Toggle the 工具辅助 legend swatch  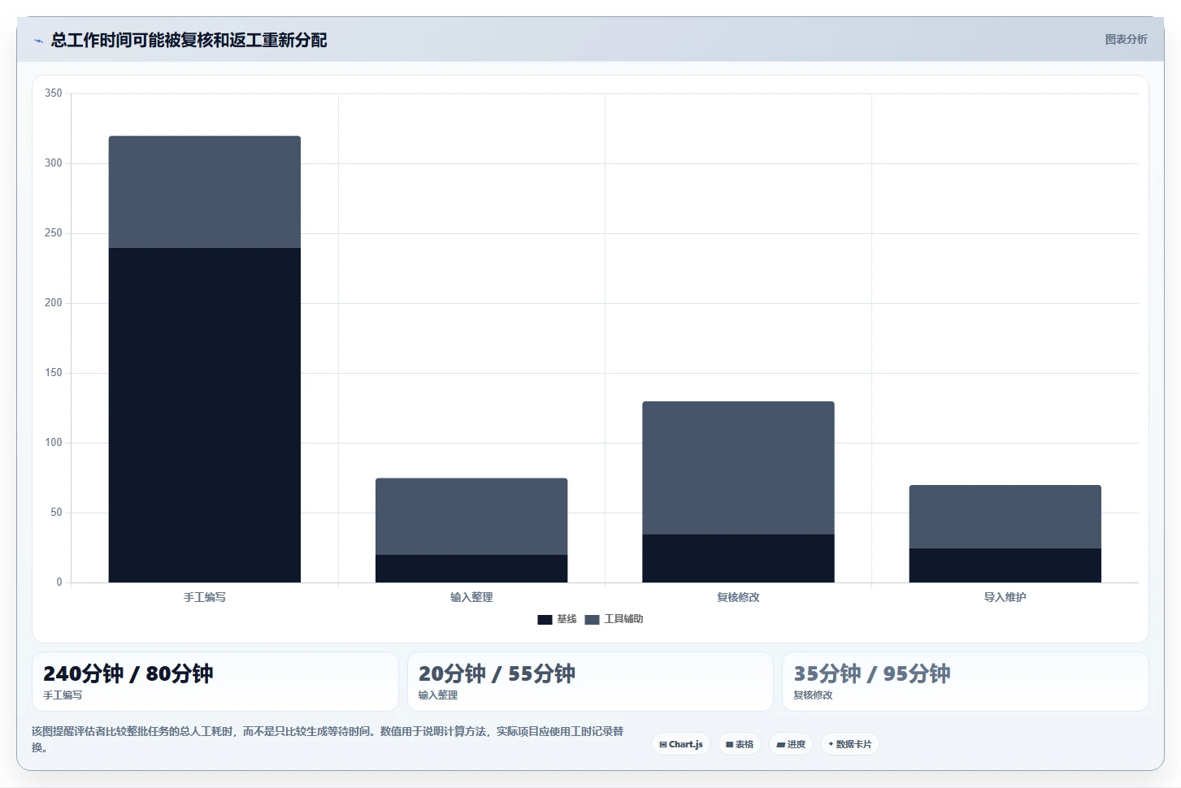(592, 620)
